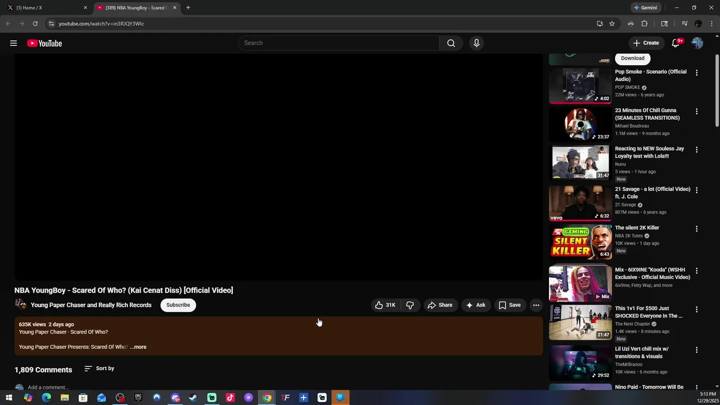Click the Download button in sidebar
720x405 pixels.
tap(633, 58)
